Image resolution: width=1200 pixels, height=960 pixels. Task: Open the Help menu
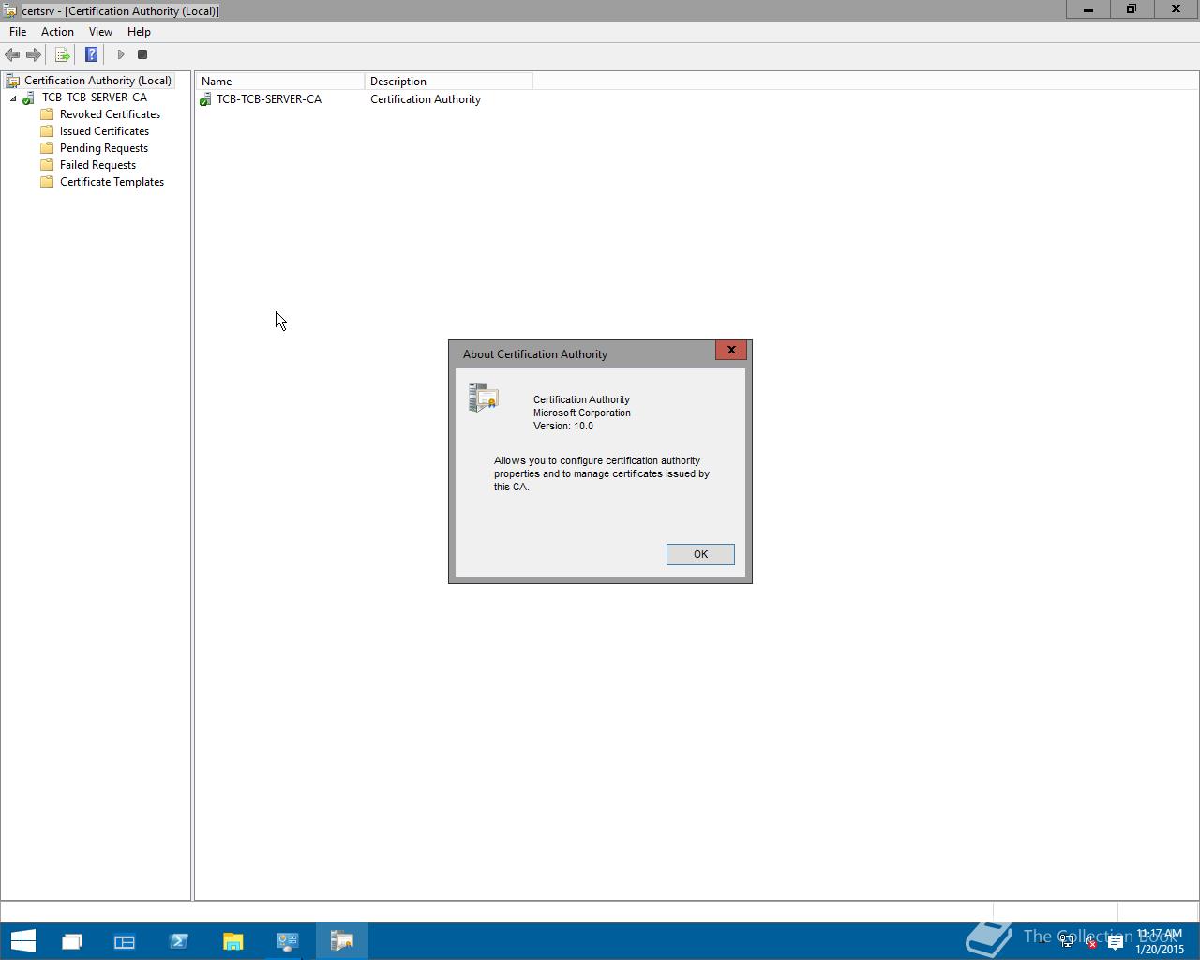[x=139, y=32]
